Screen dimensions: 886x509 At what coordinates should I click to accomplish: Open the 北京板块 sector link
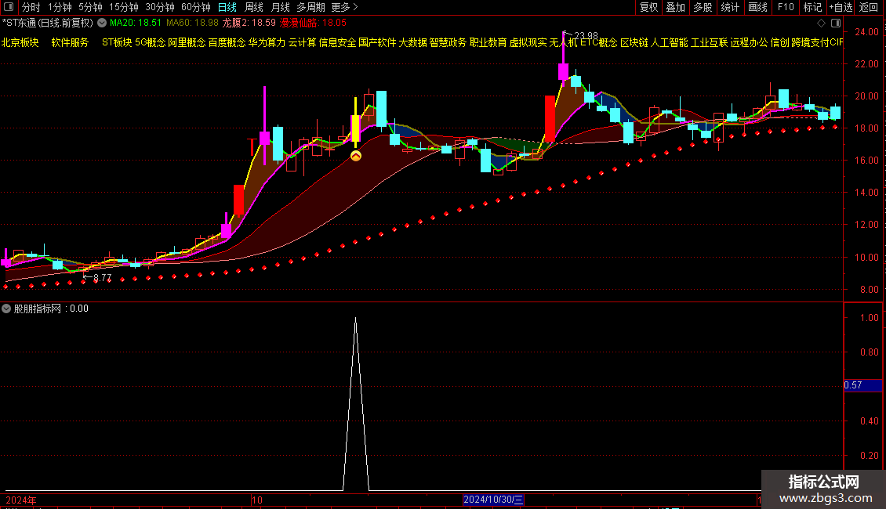tap(20, 42)
